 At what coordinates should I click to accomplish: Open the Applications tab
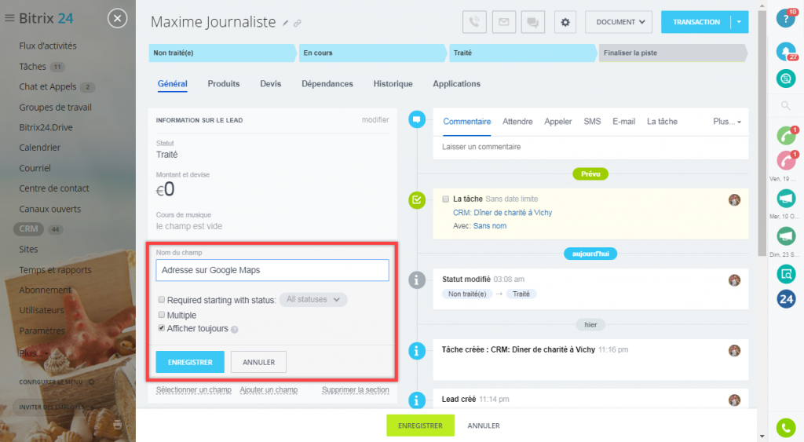point(456,83)
